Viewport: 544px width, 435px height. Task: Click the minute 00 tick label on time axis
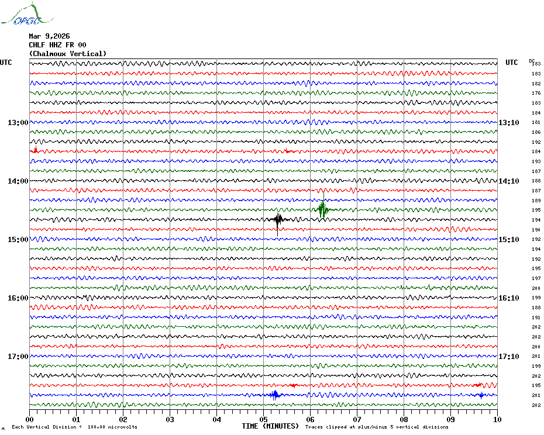click(29, 420)
